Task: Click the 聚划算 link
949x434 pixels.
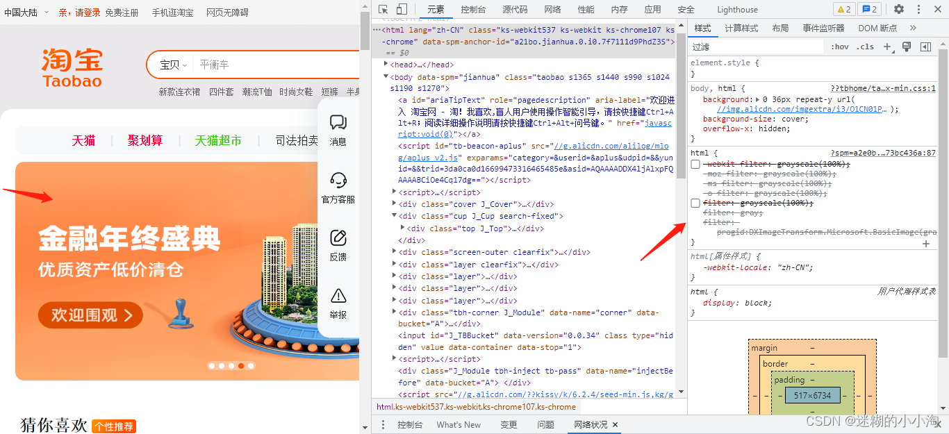Action: 145,140
